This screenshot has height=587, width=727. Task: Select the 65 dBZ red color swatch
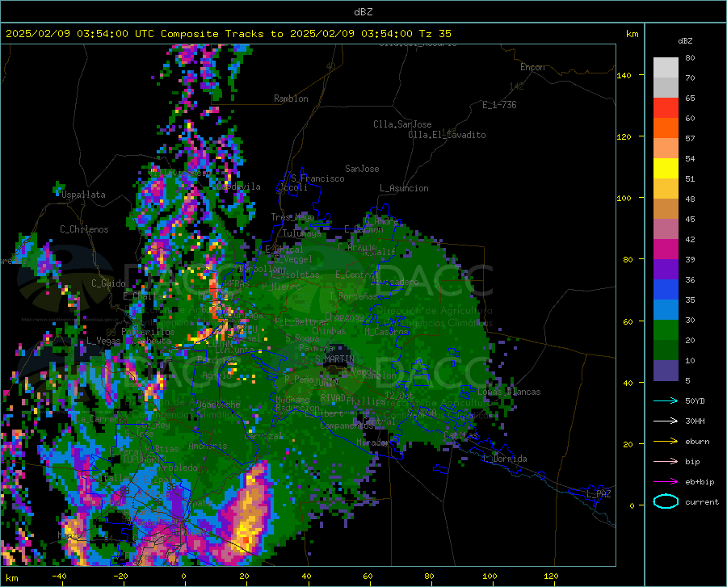(x=666, y=108)
